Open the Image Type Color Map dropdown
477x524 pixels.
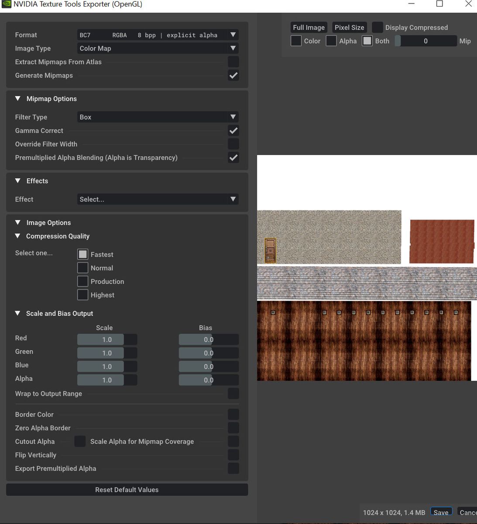(157, 48)
